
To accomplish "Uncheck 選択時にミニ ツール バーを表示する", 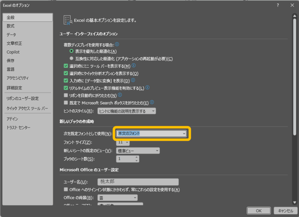I will click(x=66, y=66).
